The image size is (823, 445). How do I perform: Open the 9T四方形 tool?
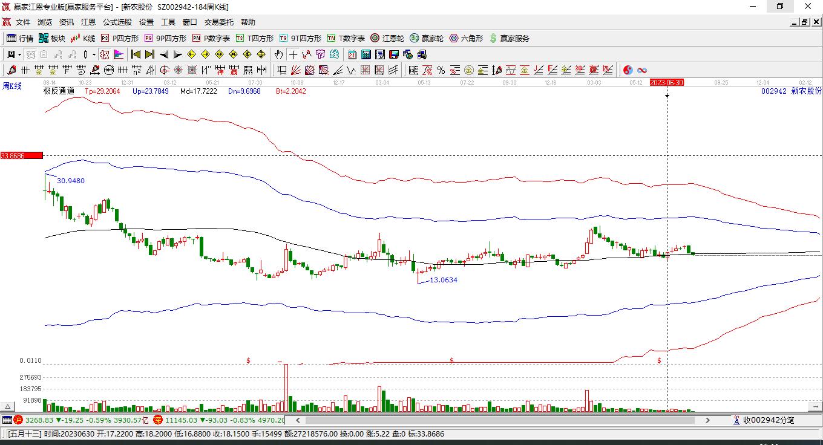click(x=300, y=38)
